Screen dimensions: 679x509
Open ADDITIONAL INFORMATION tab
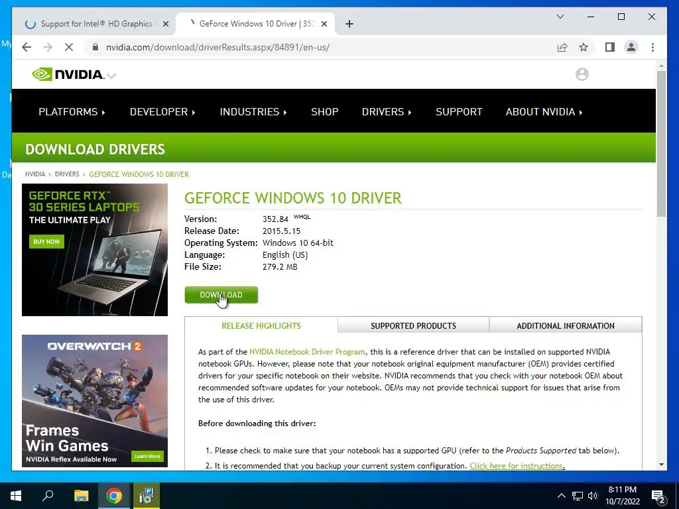point(566,325)
